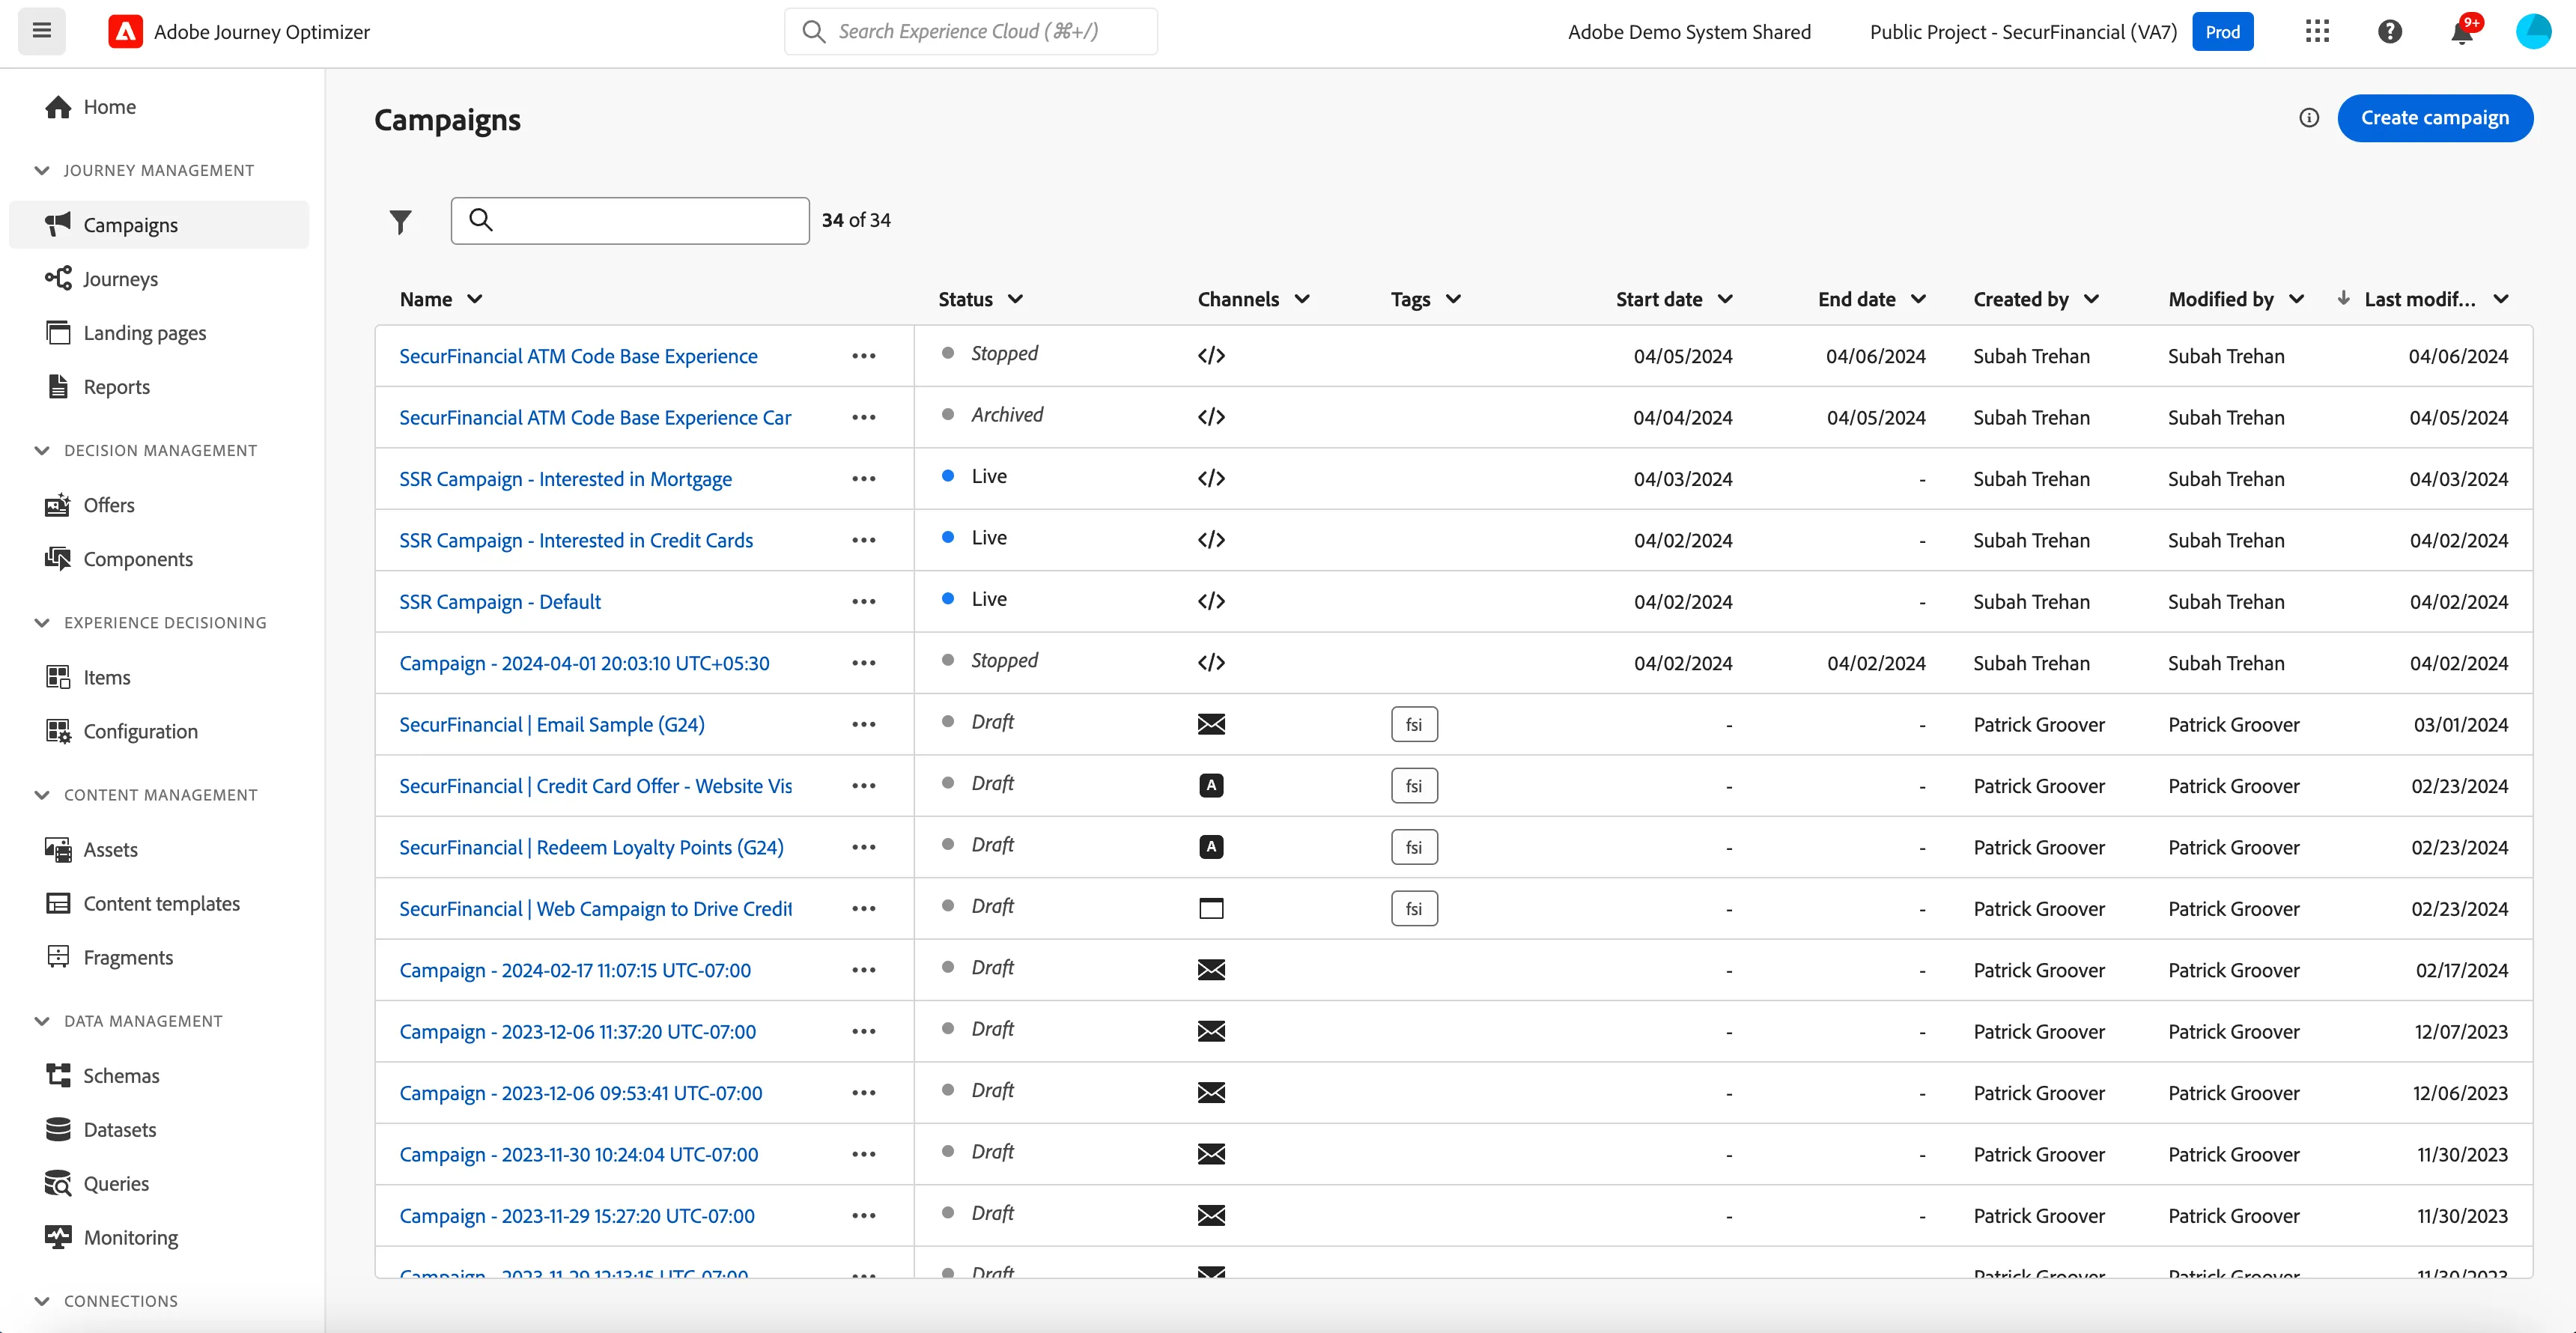Click the fsi tag on Email Sample row
The height and width of the screenshot is (1333, 2576).
(1414, 725)
